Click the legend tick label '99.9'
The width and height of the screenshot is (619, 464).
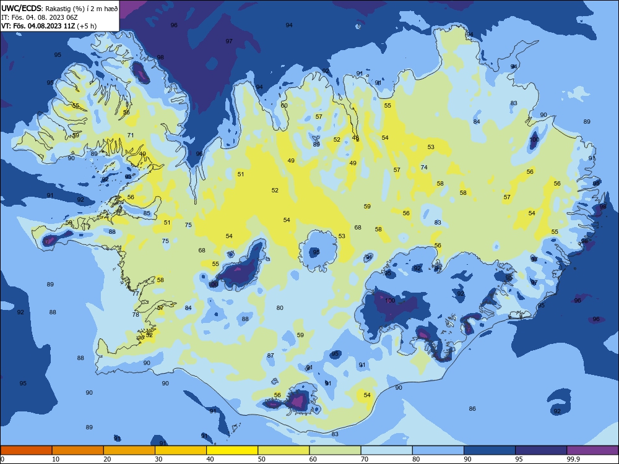[573, 459]
